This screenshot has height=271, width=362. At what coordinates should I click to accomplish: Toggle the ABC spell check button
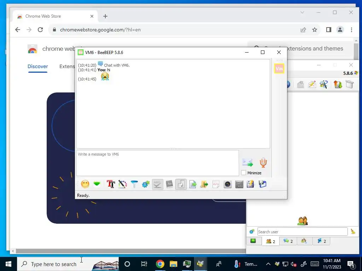[x=157, y=184]
